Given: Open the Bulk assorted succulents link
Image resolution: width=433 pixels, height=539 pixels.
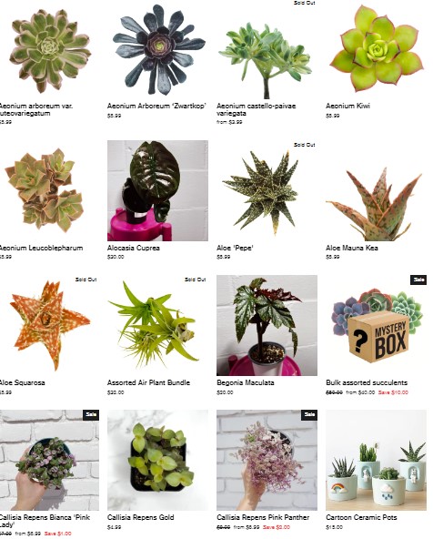Looking at the screenshot, I should pyautogui.click(x=367, y=382).
